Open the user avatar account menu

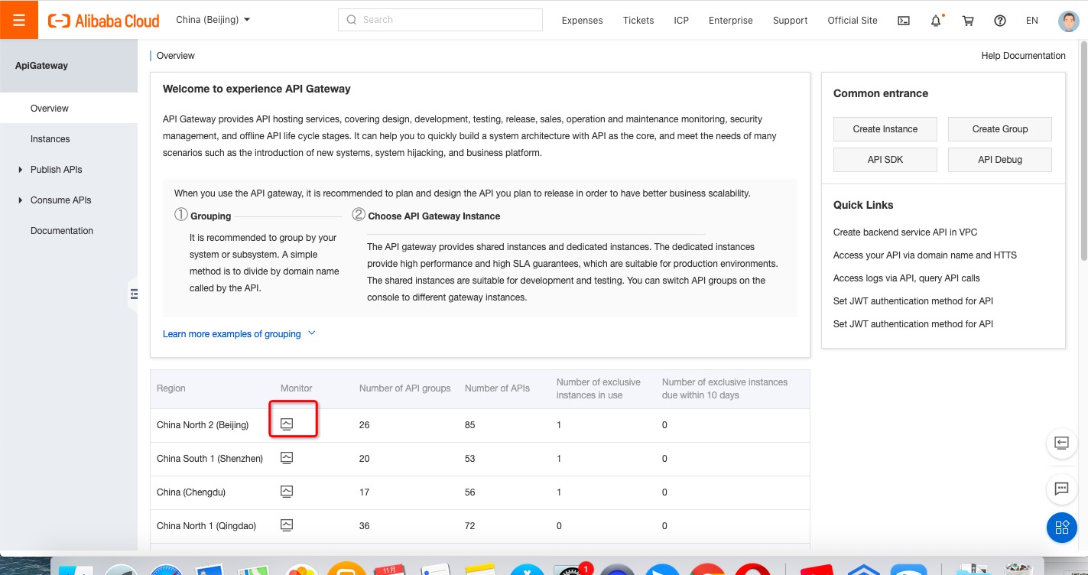[x=1069, y=21]
